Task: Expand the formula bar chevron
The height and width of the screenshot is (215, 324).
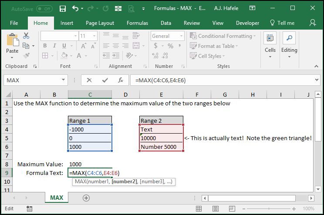Action: [x=317, y=80]
